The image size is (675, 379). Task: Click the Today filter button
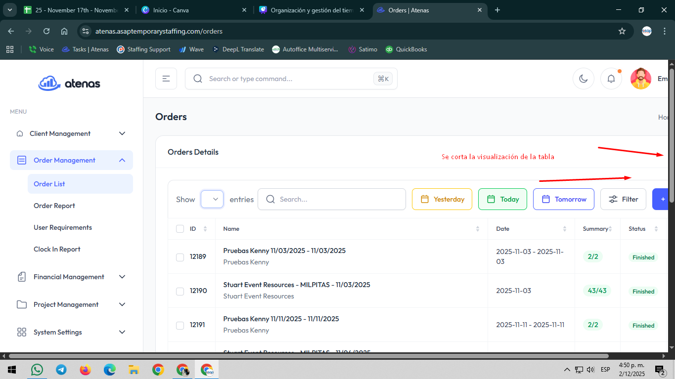502,199
